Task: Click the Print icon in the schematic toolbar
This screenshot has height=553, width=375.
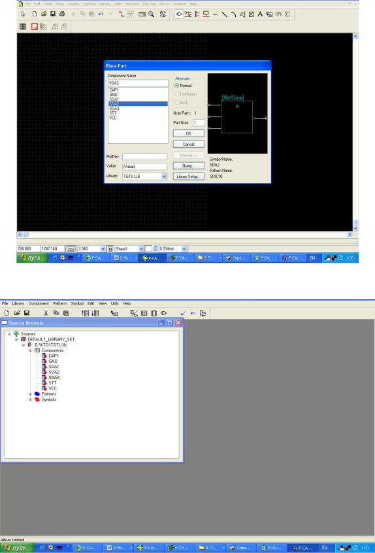Action: click(62, 14)
